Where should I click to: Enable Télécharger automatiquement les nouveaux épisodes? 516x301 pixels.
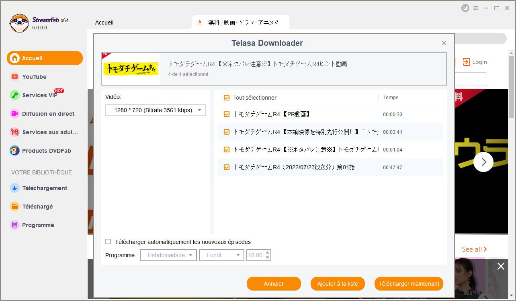pos(108,242)
